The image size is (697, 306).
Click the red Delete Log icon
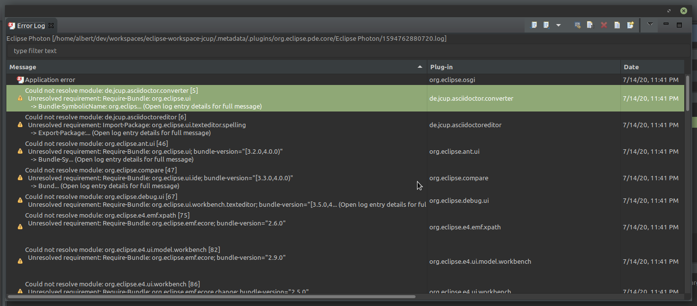[x=604, y=25]
